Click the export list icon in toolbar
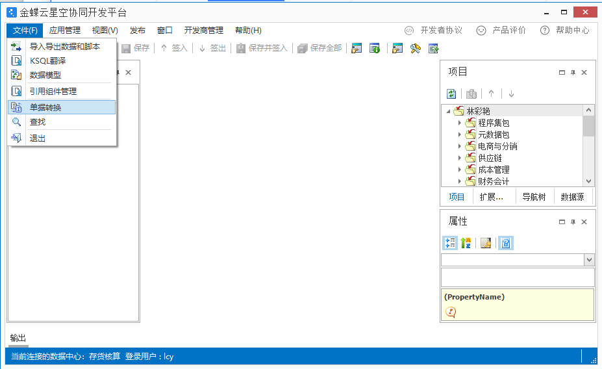The image size is (602, 369). (x=433, y=48)
